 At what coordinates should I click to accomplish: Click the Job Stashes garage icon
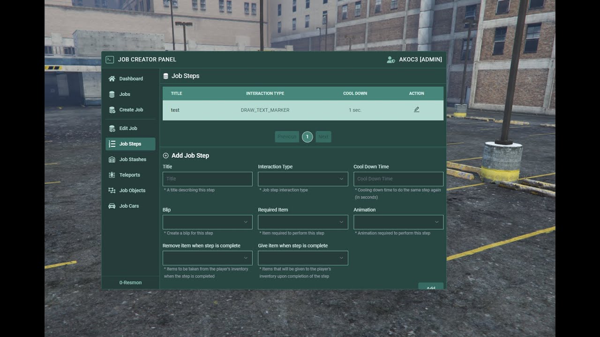click(x=112, y=159)
